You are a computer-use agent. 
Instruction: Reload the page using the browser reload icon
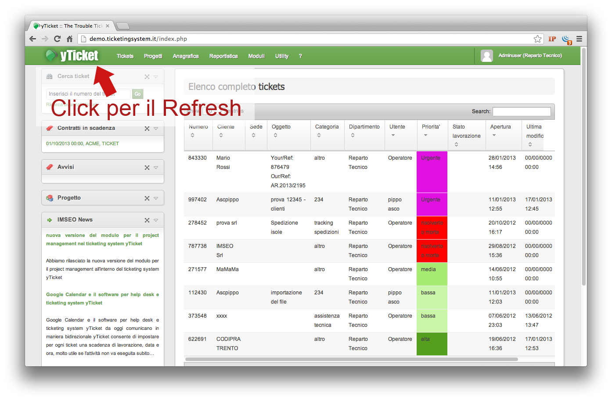click(57, 39)
